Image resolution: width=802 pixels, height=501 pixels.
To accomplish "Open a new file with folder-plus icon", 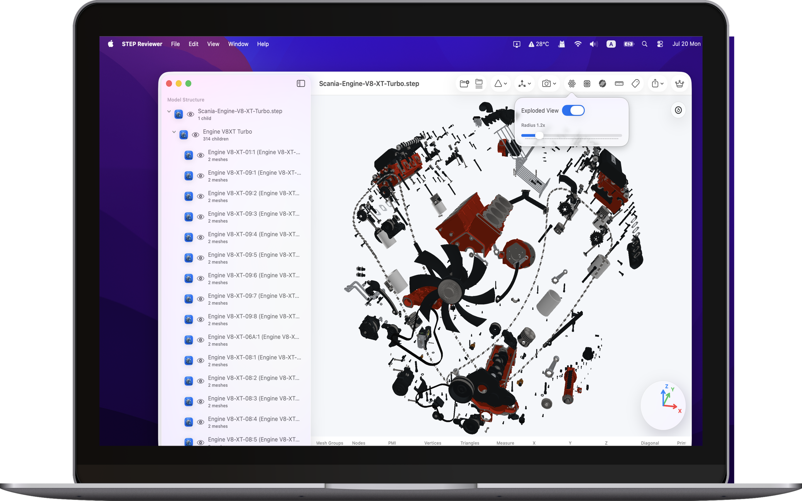I will pyautogui.click(x=464, y=83).
